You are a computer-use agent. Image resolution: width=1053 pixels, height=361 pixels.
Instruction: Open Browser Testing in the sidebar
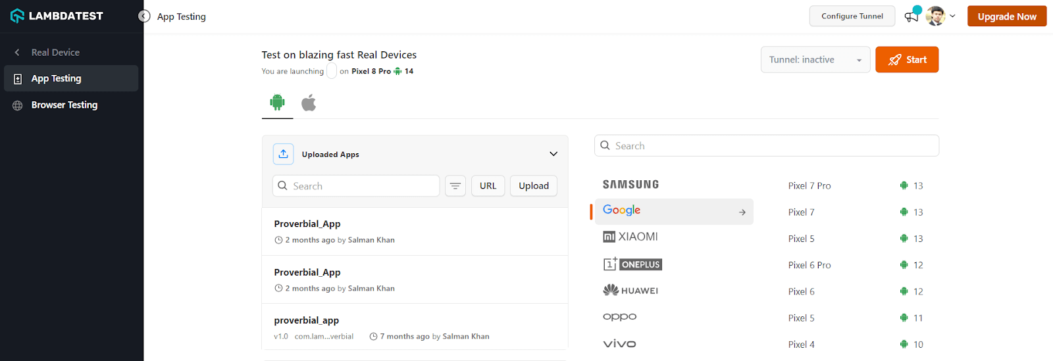64,105
